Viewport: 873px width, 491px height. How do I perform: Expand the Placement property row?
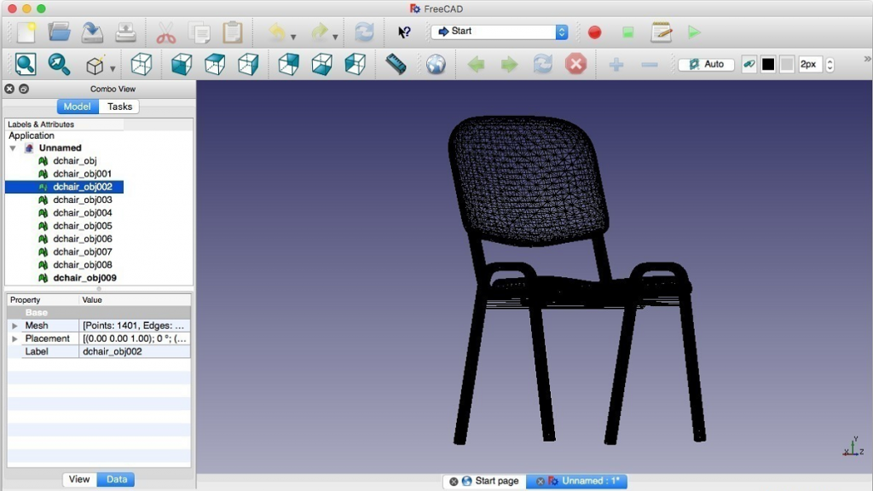tap(14, 338)
